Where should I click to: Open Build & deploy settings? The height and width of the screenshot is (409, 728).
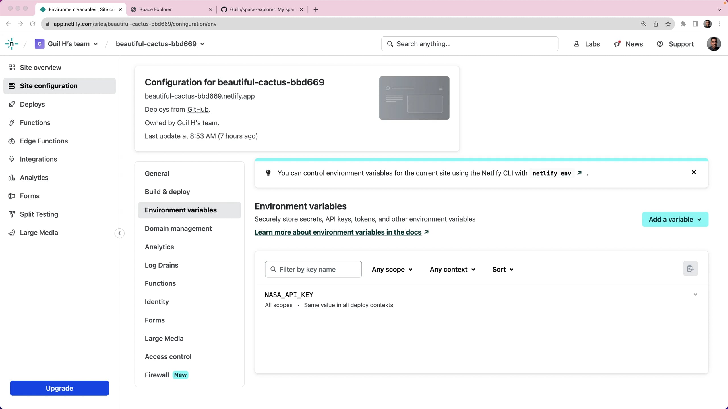click(x=167, y=192)
